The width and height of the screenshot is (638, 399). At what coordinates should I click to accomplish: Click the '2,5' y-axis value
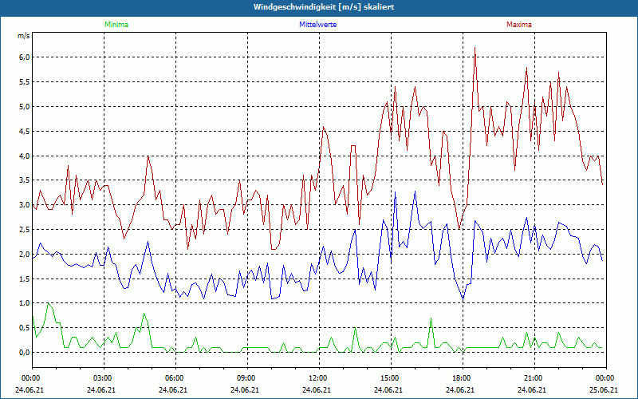point(25,230)
